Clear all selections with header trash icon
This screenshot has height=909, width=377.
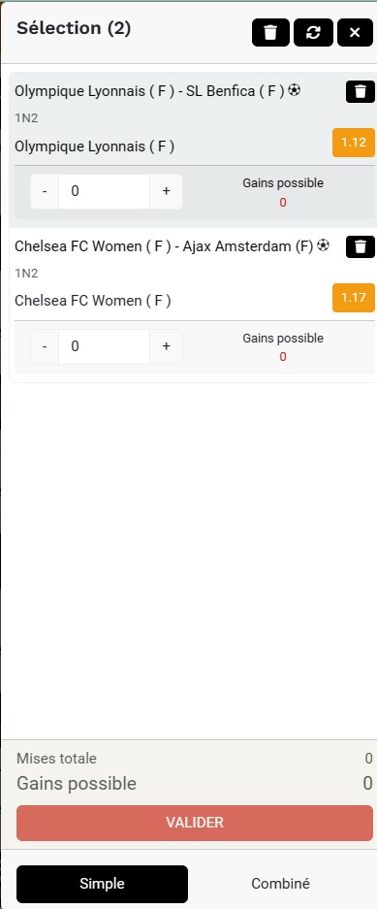(x=270, y=32)
